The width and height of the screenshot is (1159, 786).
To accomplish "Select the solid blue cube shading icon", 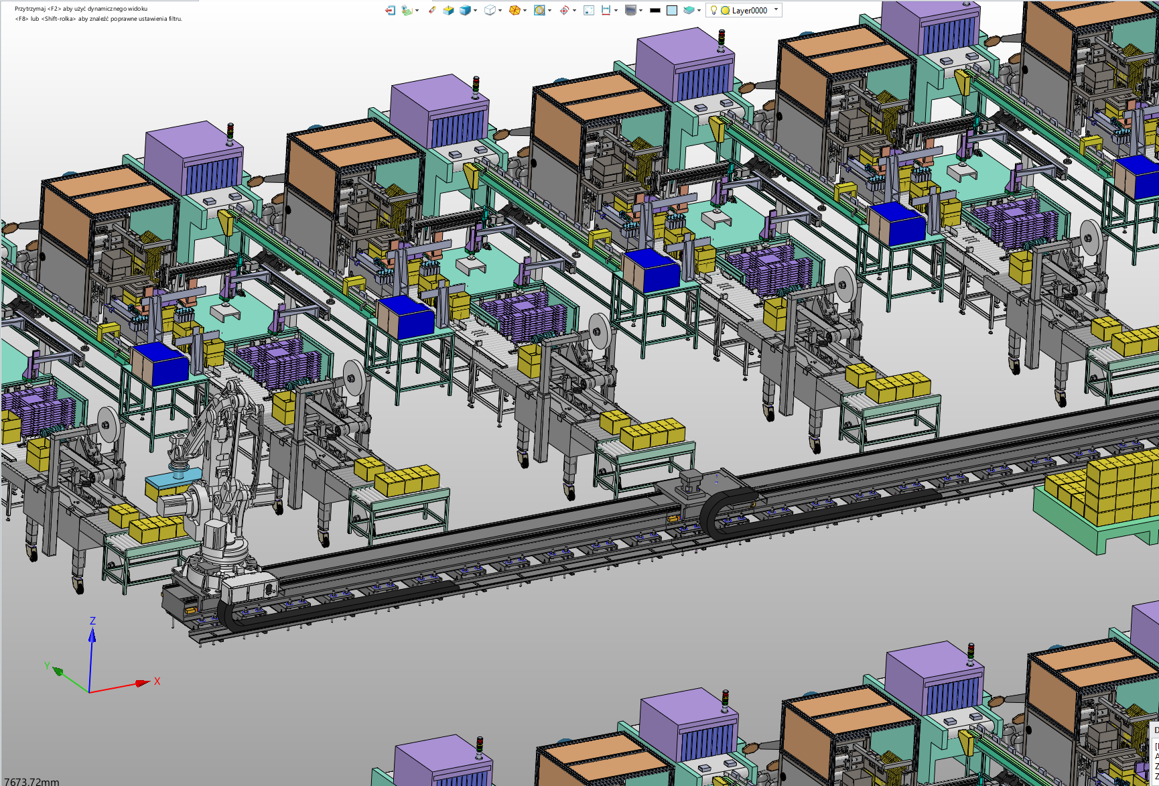I will pyautogui.click(x=465, y=10).
